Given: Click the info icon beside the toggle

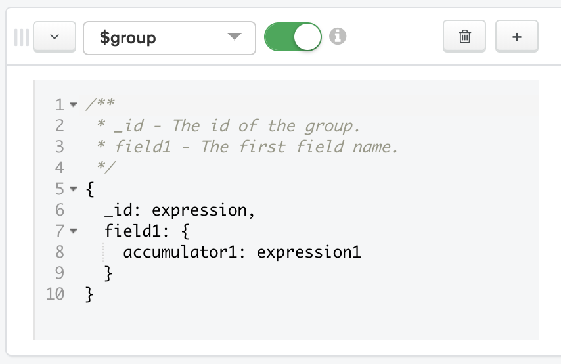Looking at the screenshot, I should click(337, 37).
